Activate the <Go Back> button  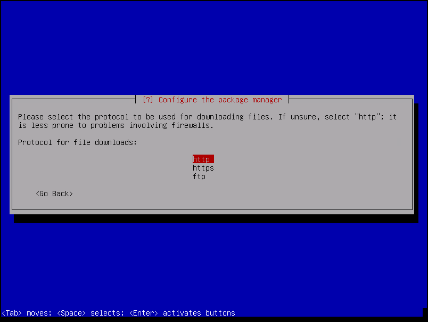tap(54, 194)
